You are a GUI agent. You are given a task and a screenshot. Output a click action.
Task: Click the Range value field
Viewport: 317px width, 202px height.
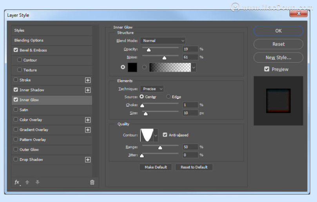point(190,147)
